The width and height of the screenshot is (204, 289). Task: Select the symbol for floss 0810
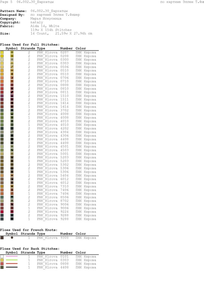tap(12, 88)
